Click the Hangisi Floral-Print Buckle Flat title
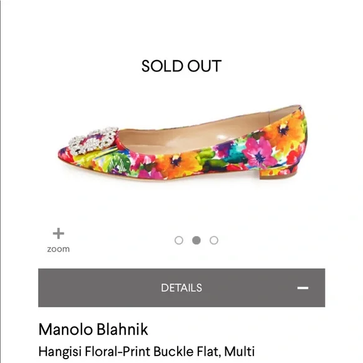 [x=146, y=352]
